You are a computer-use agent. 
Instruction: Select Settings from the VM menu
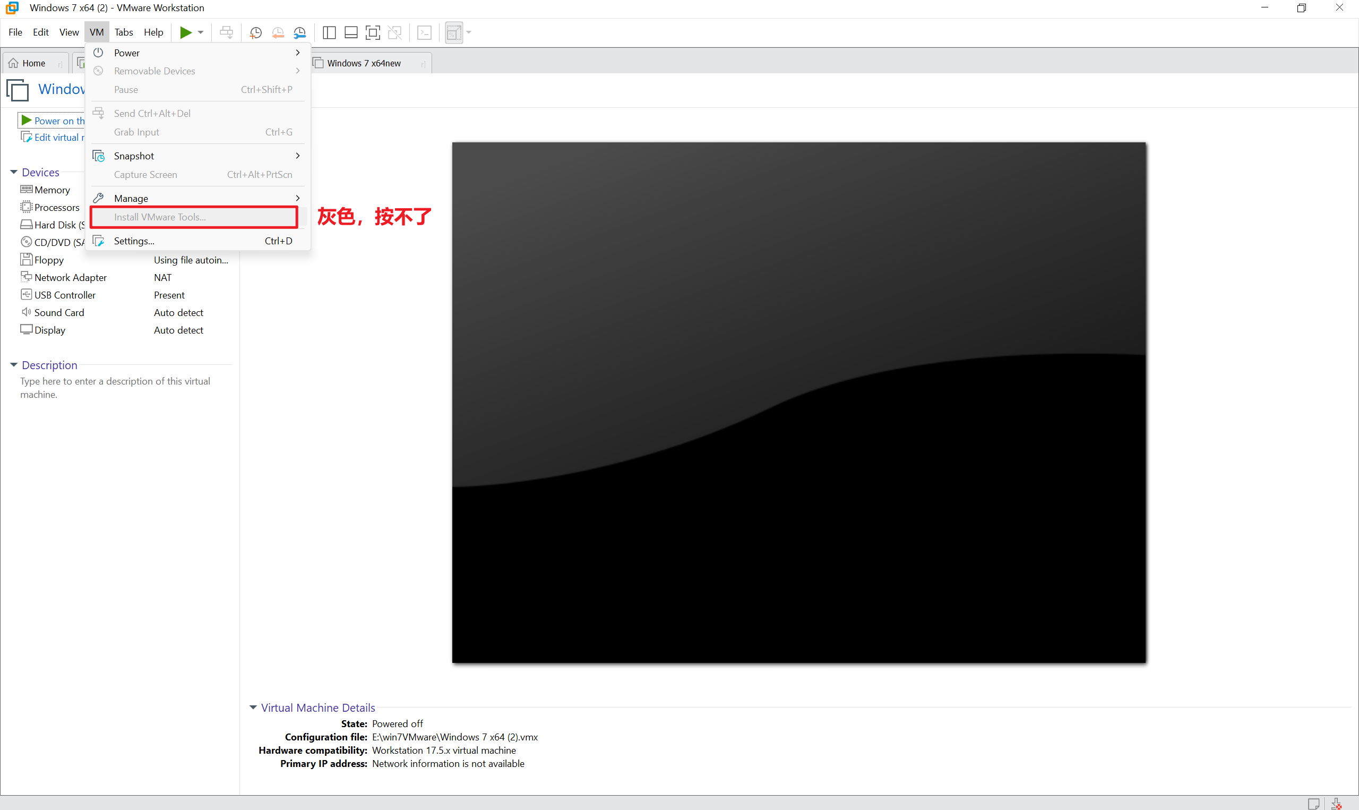[x=134, y=240]
